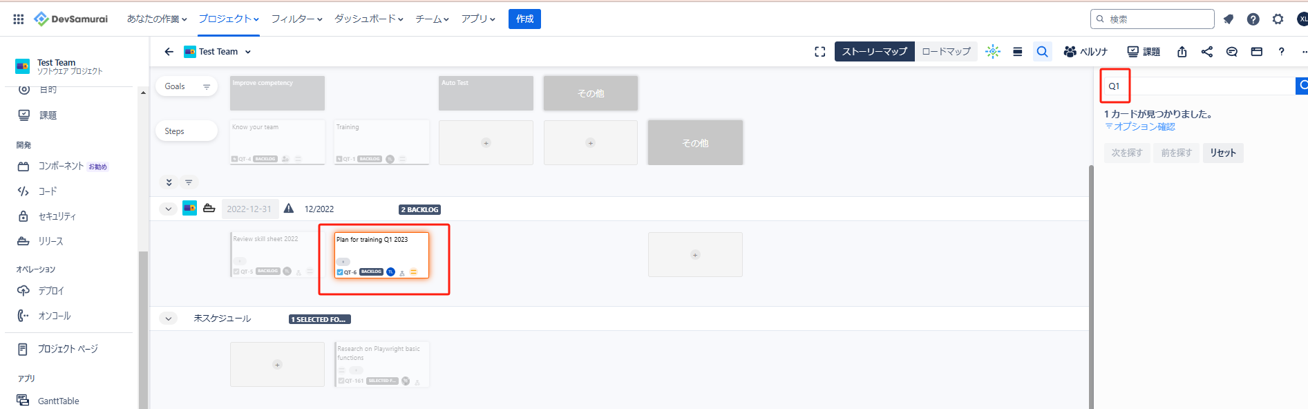Toggle fullscreen mode for the story map
1308x409 pixels.
pyautogui.click(x=820, y=52)
